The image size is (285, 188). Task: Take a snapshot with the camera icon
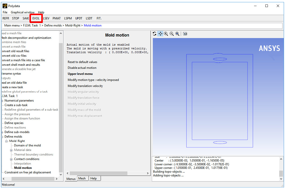[185, 34]
